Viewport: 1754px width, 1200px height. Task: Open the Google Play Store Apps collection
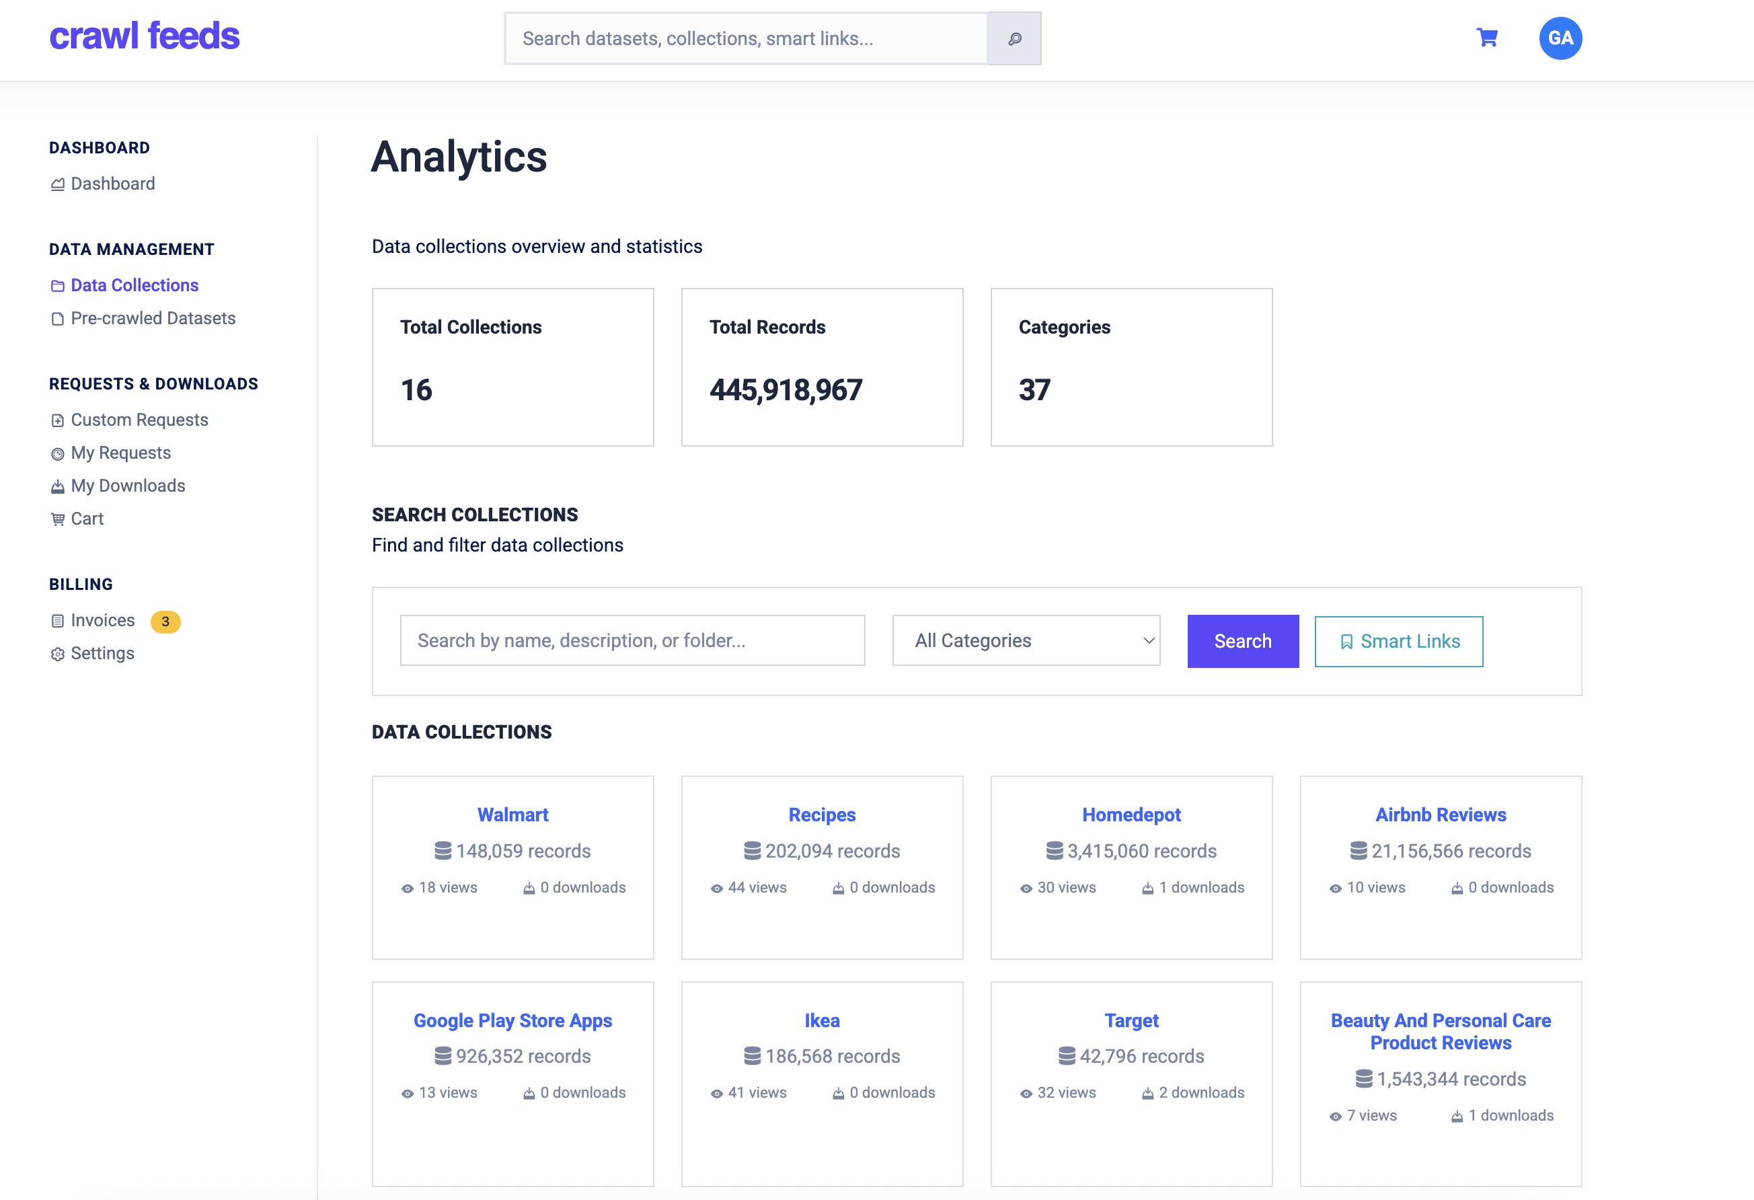tap(512, 1020)
